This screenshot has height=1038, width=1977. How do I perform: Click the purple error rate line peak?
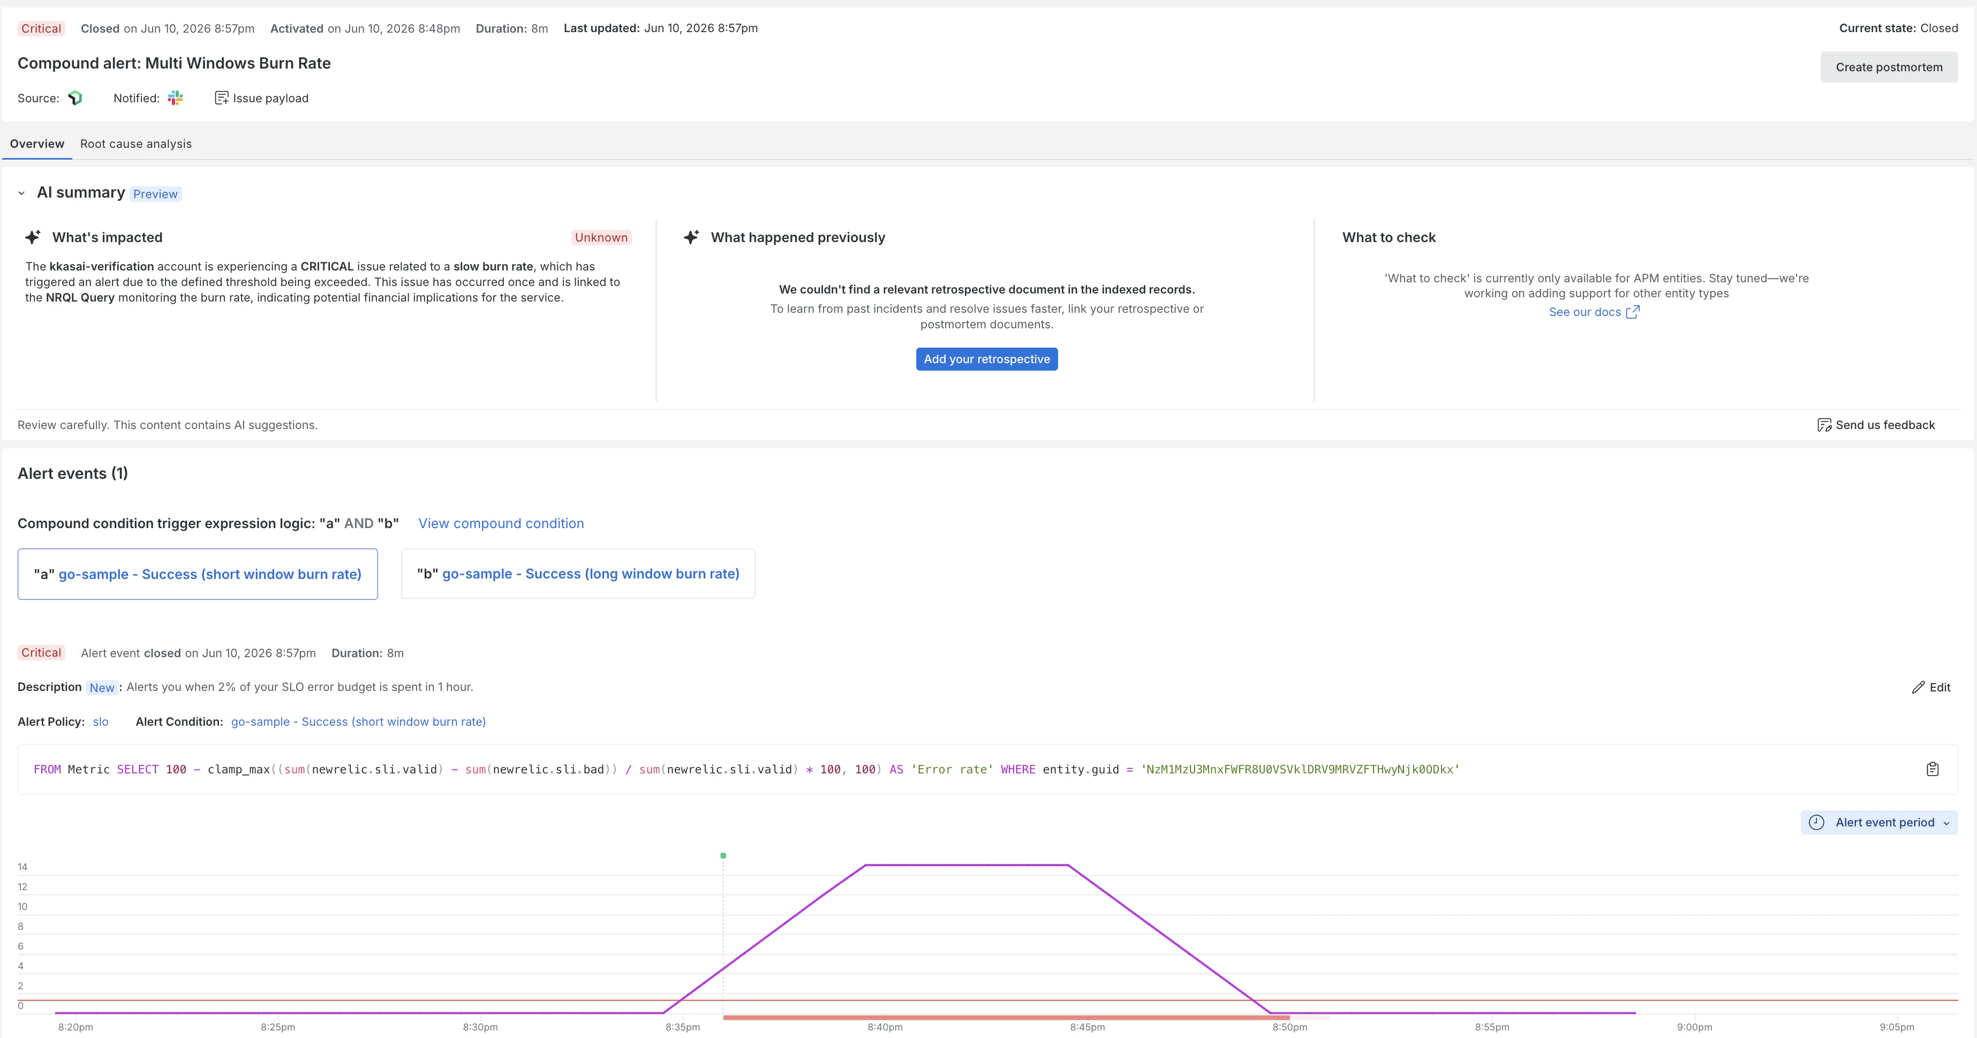[x=967, y=865]
